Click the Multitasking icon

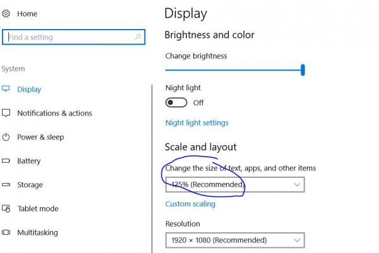6,232
